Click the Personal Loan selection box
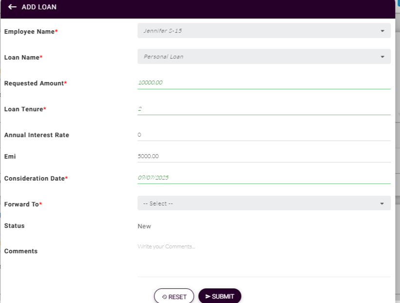Screen dimensions: 400x303 (x=258, y=57)
